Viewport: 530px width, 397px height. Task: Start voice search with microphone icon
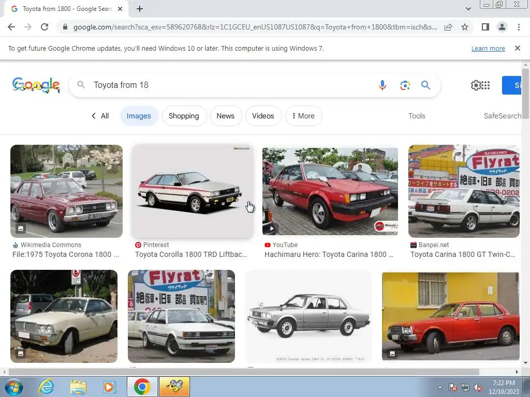coord(382,85)
